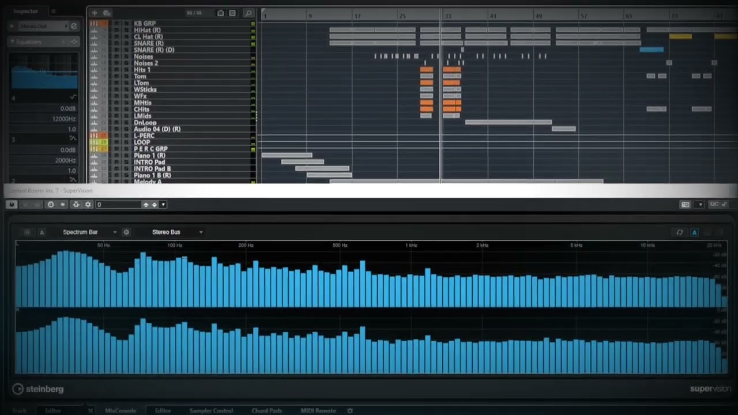This screenshot has width=738, height=415.
Task: Toggle the QC quick controls button
Action: click(714, 205)
